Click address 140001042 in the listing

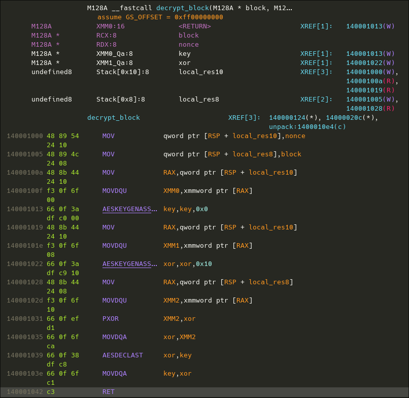coord(25,392)
